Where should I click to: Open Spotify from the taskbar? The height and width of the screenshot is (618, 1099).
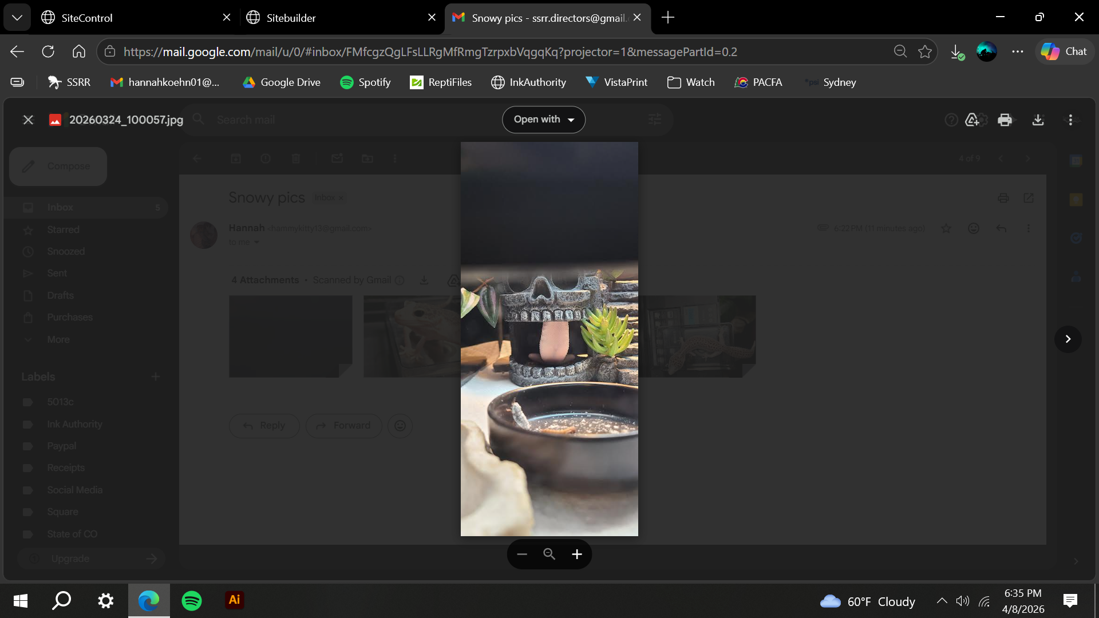[192, 600]
